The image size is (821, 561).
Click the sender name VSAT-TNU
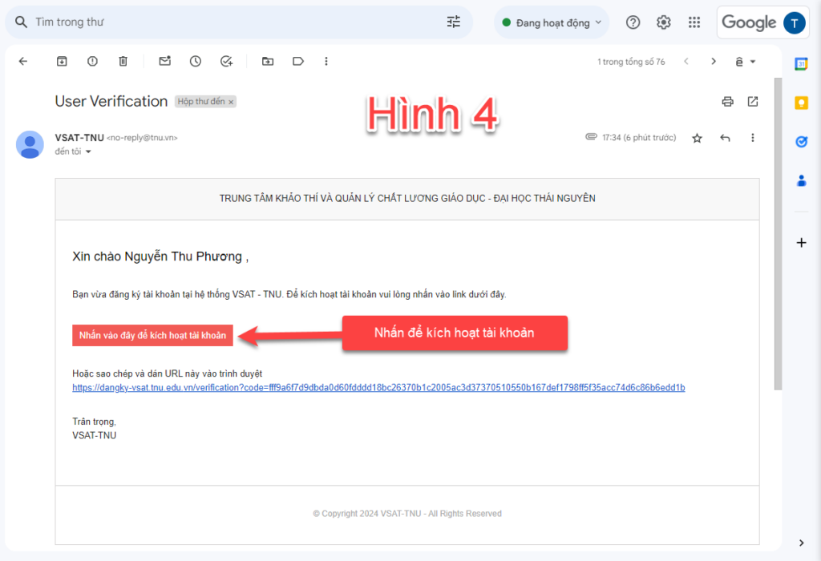[79, 138]
